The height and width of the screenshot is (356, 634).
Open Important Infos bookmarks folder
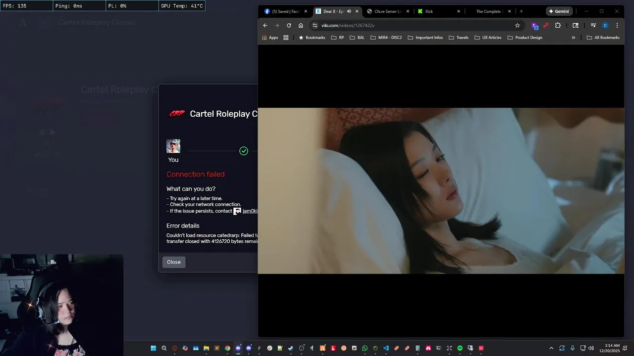425,38
